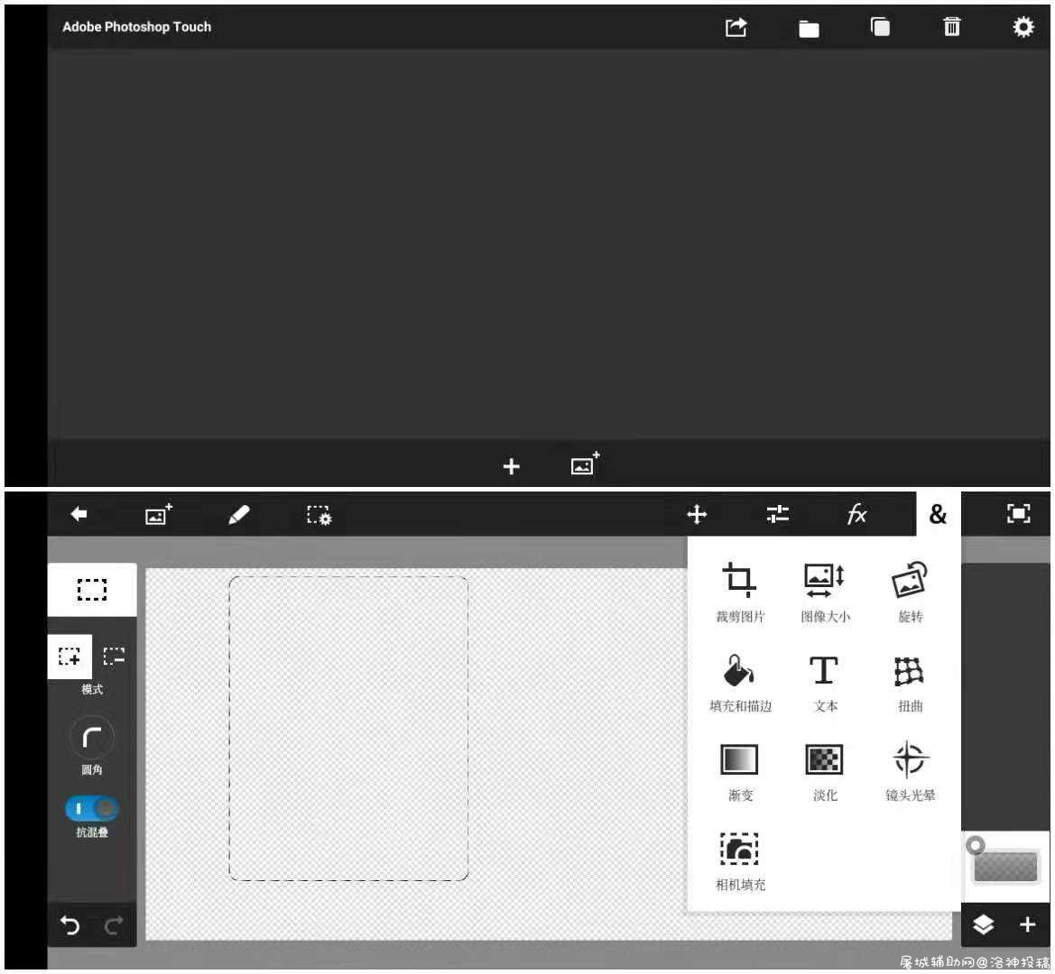This screenshot has width=1055, height=974.
Task: Select 镜头光晕 lens flare option
Action: point(910,772)
